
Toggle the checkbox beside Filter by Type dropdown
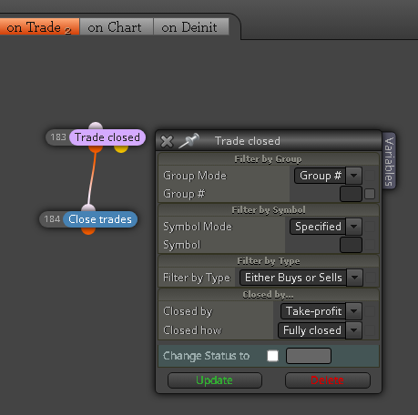coord(371,278)
